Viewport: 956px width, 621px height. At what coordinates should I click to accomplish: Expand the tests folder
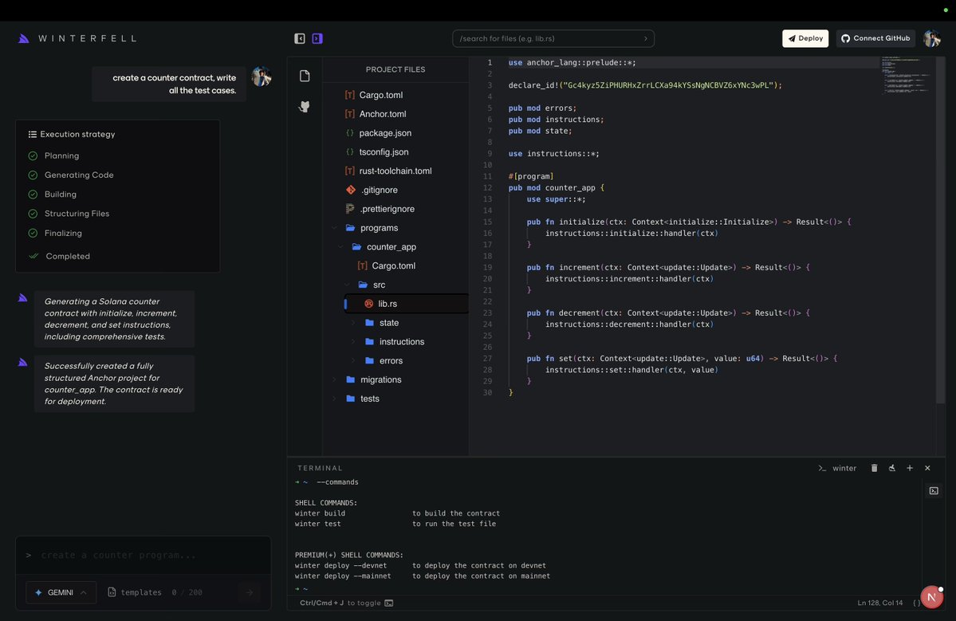click(x=369, y=398)
